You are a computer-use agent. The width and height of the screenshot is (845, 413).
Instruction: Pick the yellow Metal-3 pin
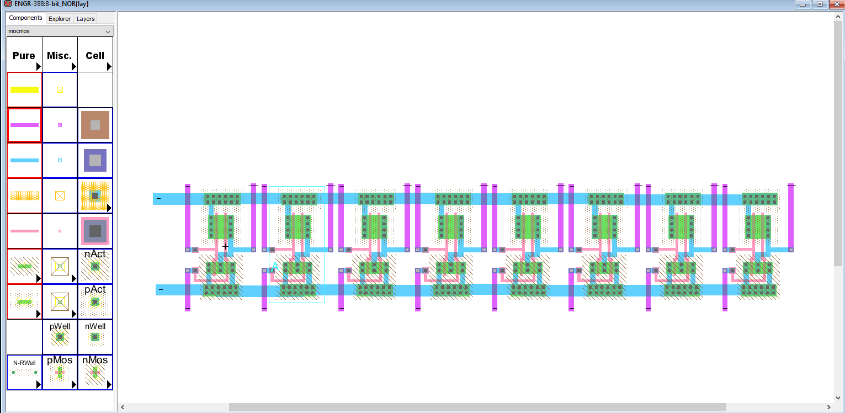[x=60, y=89]
